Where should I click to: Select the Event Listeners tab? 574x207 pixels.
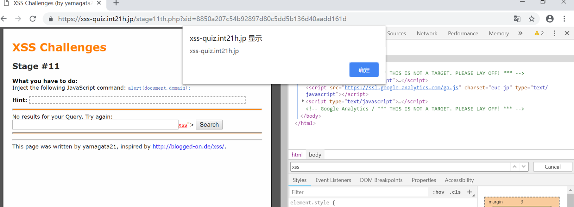point(333,180)
